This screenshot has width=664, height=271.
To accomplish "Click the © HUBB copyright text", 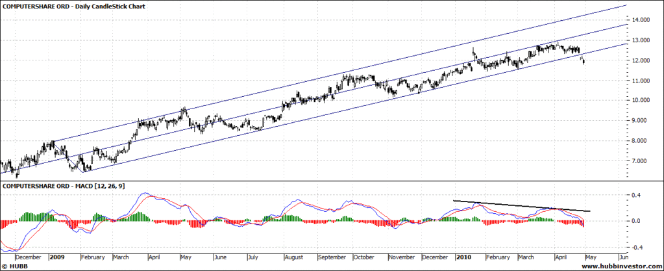I will click(14, 266).
